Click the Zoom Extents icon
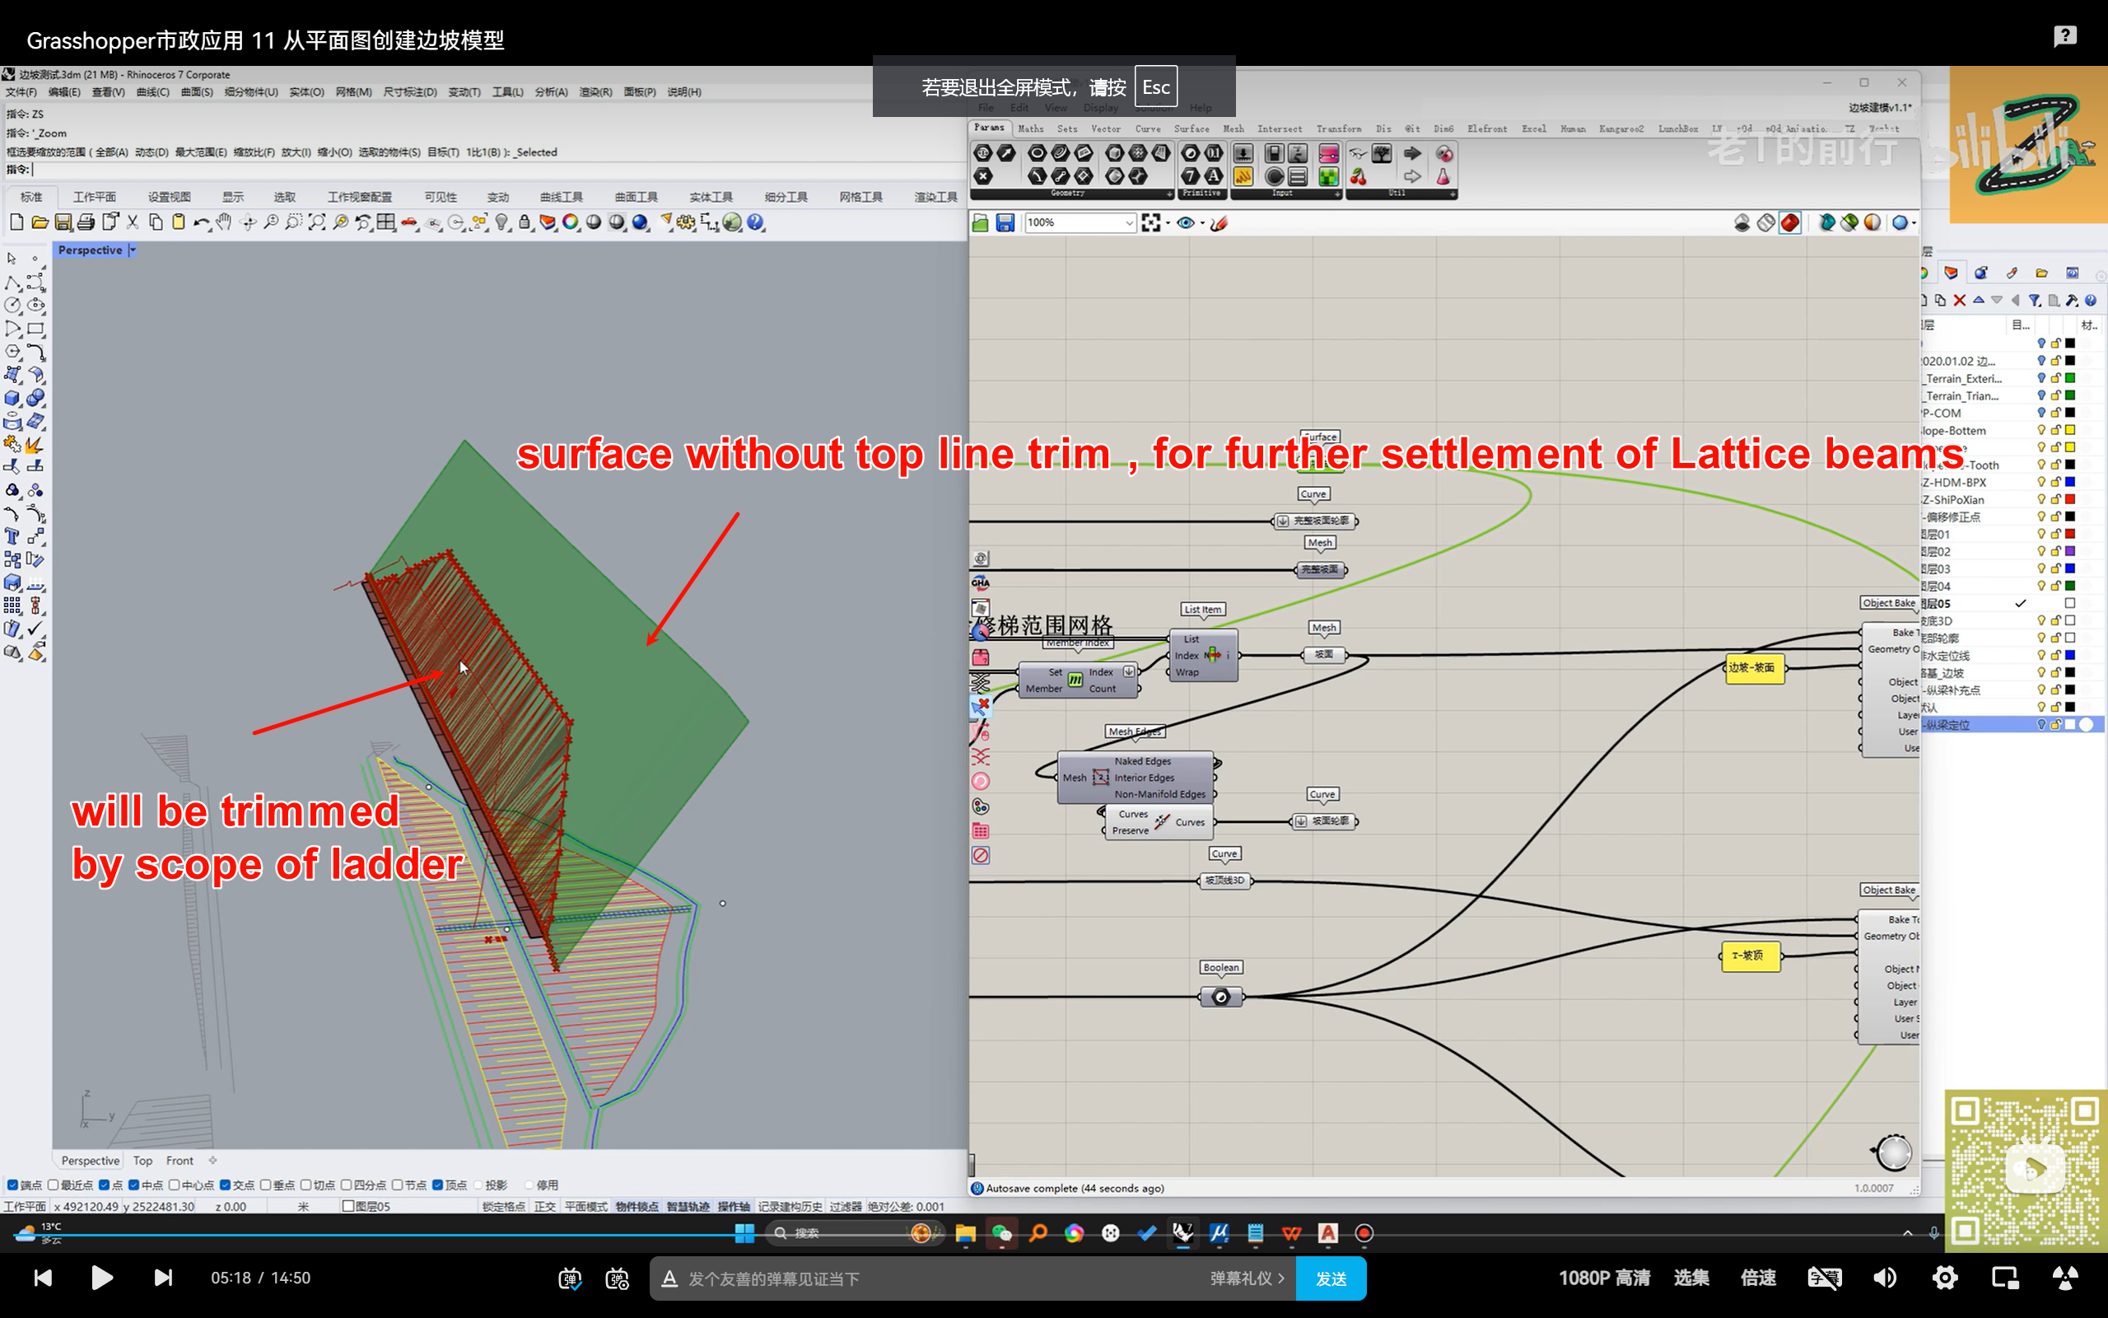This screenshot has width=2108, height=1318. pos(317,222)
